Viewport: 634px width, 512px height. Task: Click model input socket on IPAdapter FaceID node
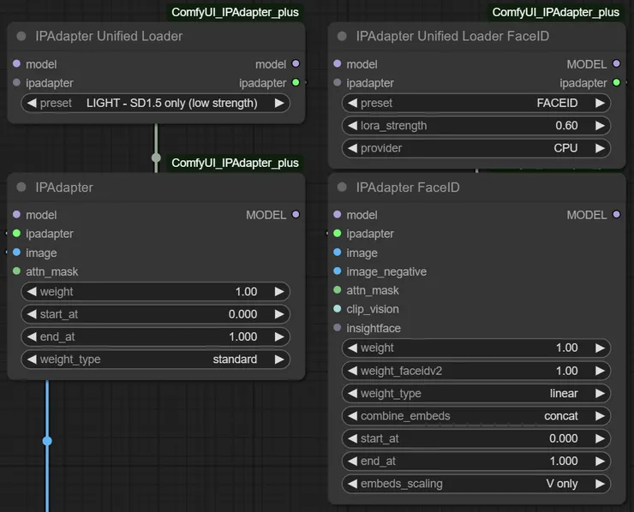click(338, 214)
